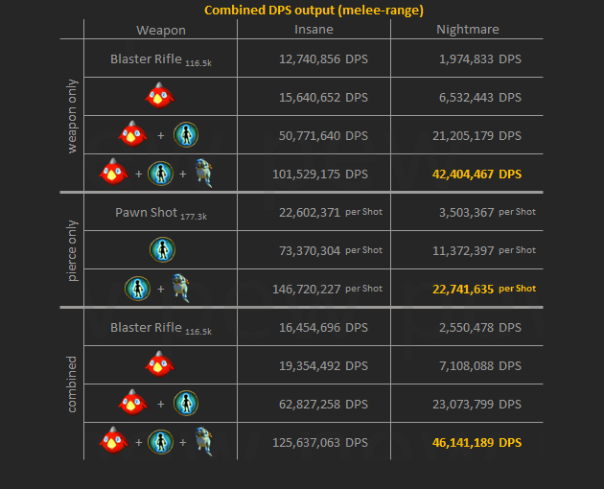Image resolution: width=604 pixels, height=489 pixels.
Task: Click the Weapon column header
Action: coord(160,30)
